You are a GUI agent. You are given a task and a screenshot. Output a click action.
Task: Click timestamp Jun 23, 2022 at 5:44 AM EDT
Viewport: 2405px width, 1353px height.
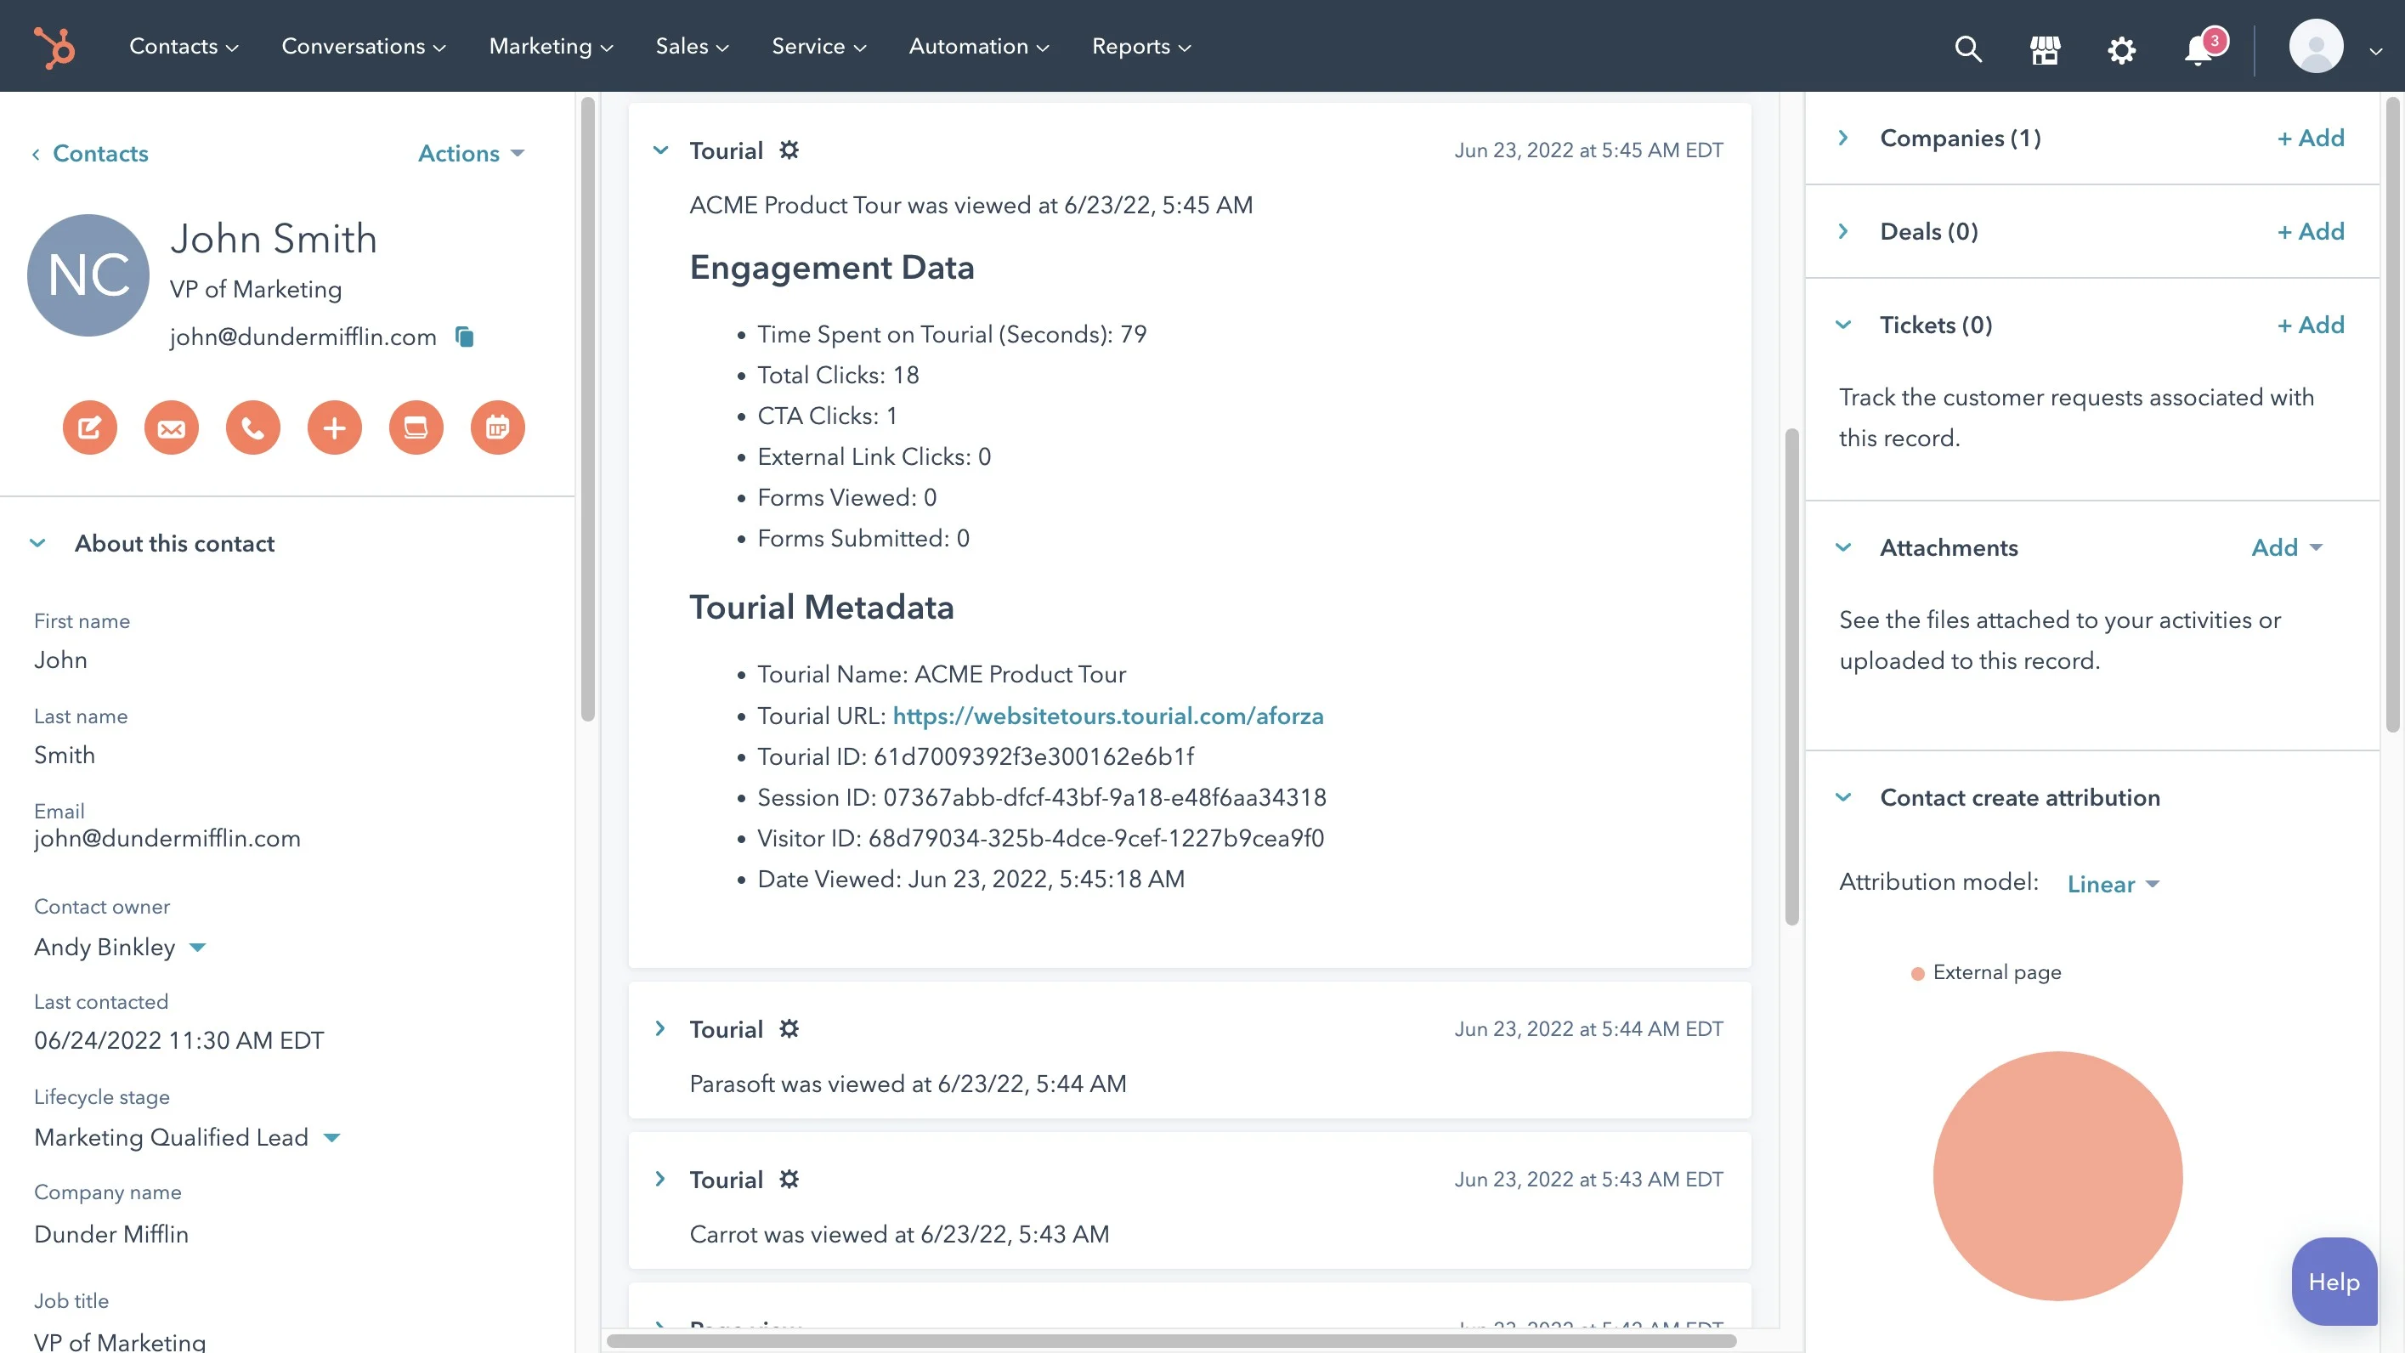pos(1588,1028)
